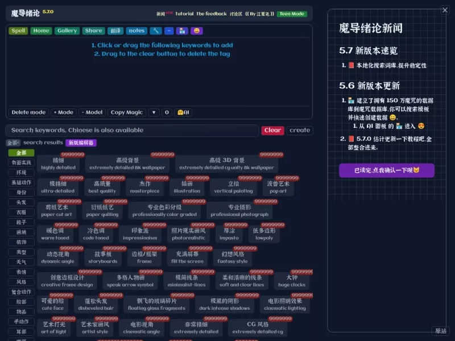455x341 pixels.
Task: Open the feedback link
Action: point(212,14)
